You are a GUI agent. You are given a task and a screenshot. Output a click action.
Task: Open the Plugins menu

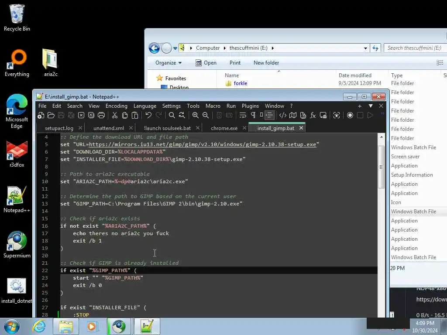tap(250, 106)
